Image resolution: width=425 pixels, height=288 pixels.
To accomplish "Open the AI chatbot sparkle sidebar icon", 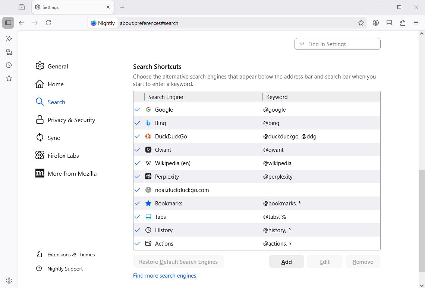I will [9, 39].
